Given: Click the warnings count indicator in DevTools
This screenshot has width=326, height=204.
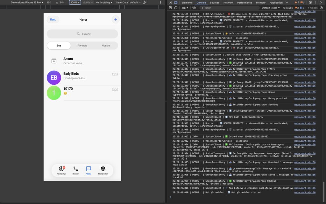Looking at the screenshot, I should (x=297, y=3).
